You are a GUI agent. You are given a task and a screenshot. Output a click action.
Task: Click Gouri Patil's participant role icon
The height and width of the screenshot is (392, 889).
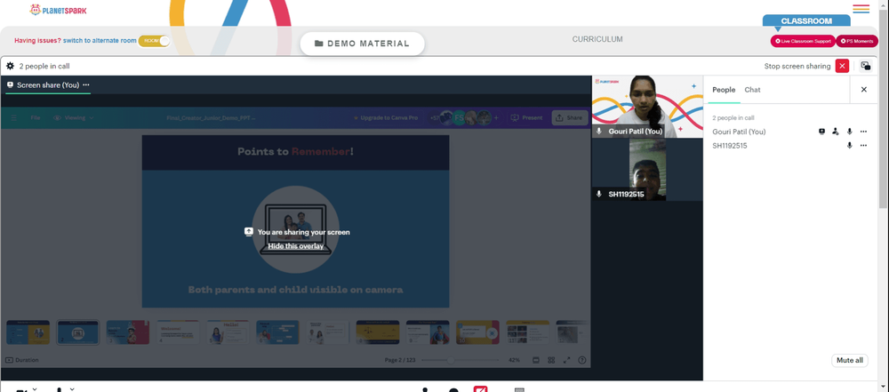pyautogui.click(x=835, y=132)
